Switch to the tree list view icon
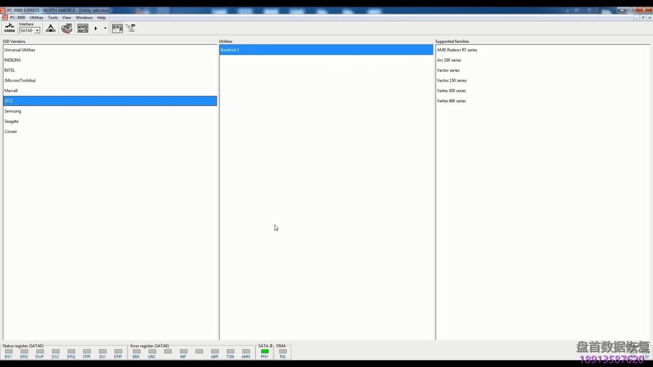 131,29
